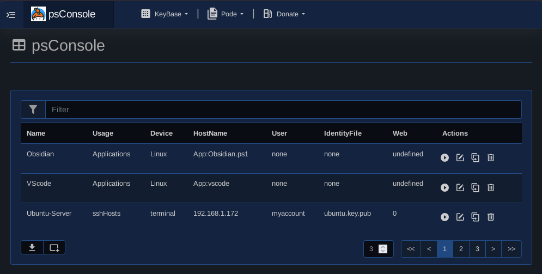Viewport: 542px width, 274px height.
Task: Launch Ubuntu-Server with play icon
Action: 444,217
